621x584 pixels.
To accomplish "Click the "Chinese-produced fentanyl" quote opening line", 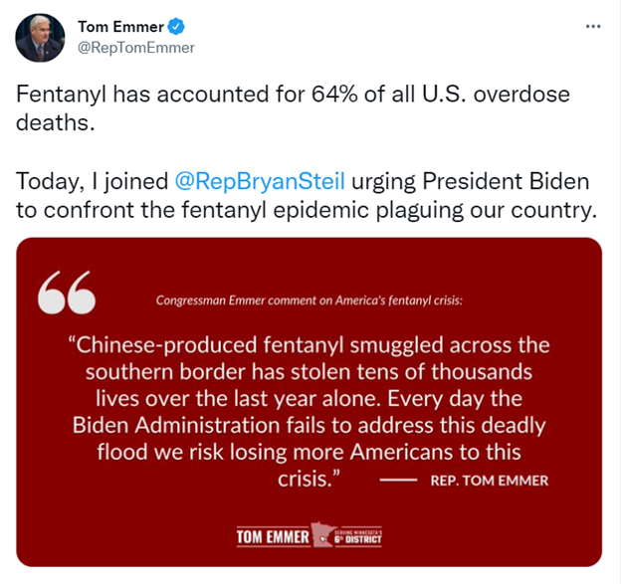I will pyautogui.click(x=309, y=345).
